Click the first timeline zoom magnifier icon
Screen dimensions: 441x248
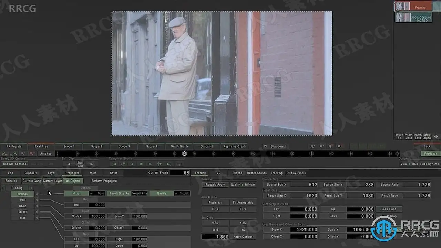click(313, 146)
